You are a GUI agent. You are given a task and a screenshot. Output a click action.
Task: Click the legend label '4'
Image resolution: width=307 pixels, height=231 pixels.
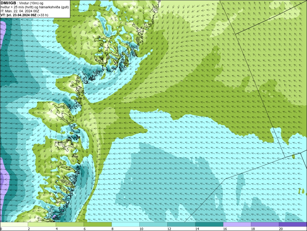coord(56,229)
